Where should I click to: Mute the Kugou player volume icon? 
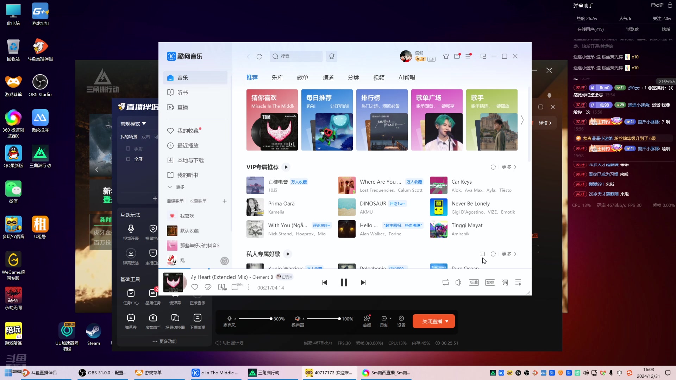click(458, 283)
